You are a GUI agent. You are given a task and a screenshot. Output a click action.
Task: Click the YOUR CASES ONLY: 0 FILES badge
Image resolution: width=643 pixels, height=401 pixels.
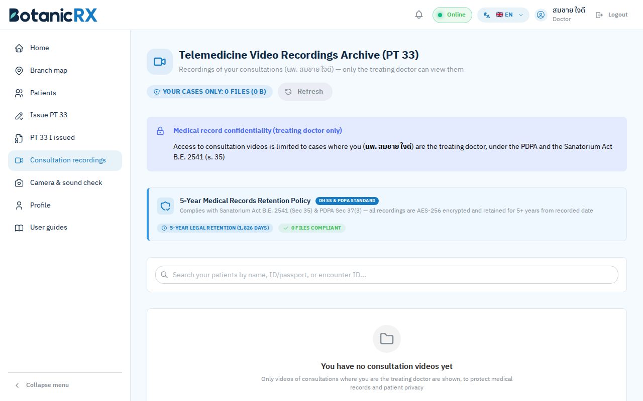point(209,92)
